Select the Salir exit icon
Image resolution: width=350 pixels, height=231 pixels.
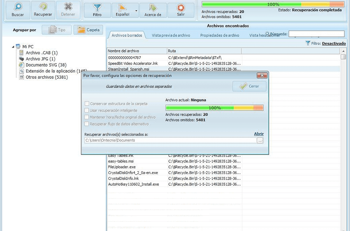(x=181, y=10)
